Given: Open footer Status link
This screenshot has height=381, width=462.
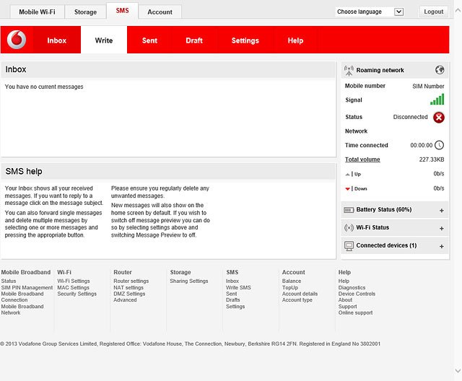Looking at the screenshot, I should 9,281.
